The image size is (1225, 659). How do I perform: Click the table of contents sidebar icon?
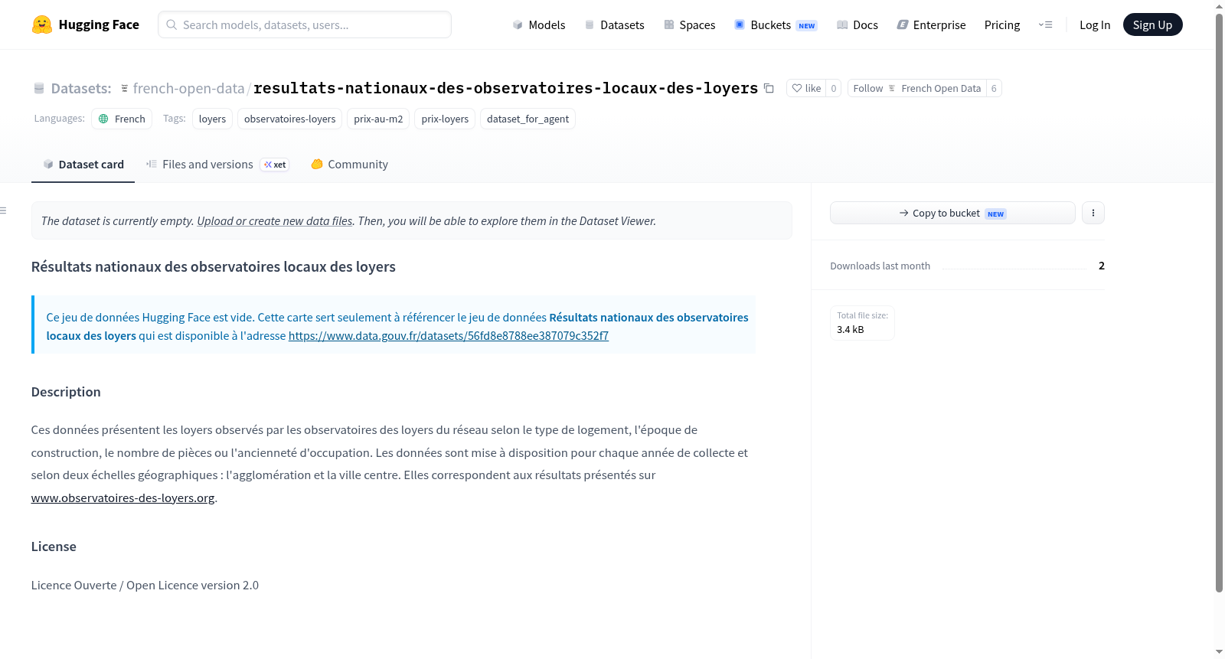(x=4, y=210)
